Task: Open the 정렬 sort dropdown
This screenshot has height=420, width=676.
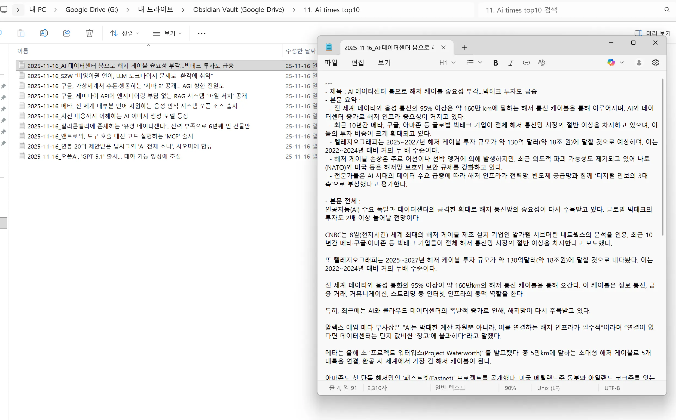Action: pos(124,33)
